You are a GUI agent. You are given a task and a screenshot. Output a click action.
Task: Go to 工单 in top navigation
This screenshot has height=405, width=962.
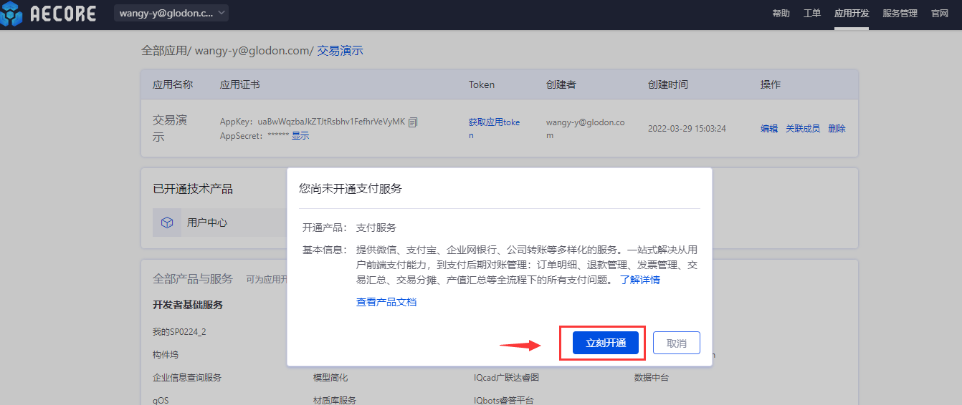click(x=812, y=14)
